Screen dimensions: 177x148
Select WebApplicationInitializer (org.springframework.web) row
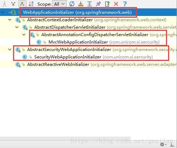tap(88, 12)
